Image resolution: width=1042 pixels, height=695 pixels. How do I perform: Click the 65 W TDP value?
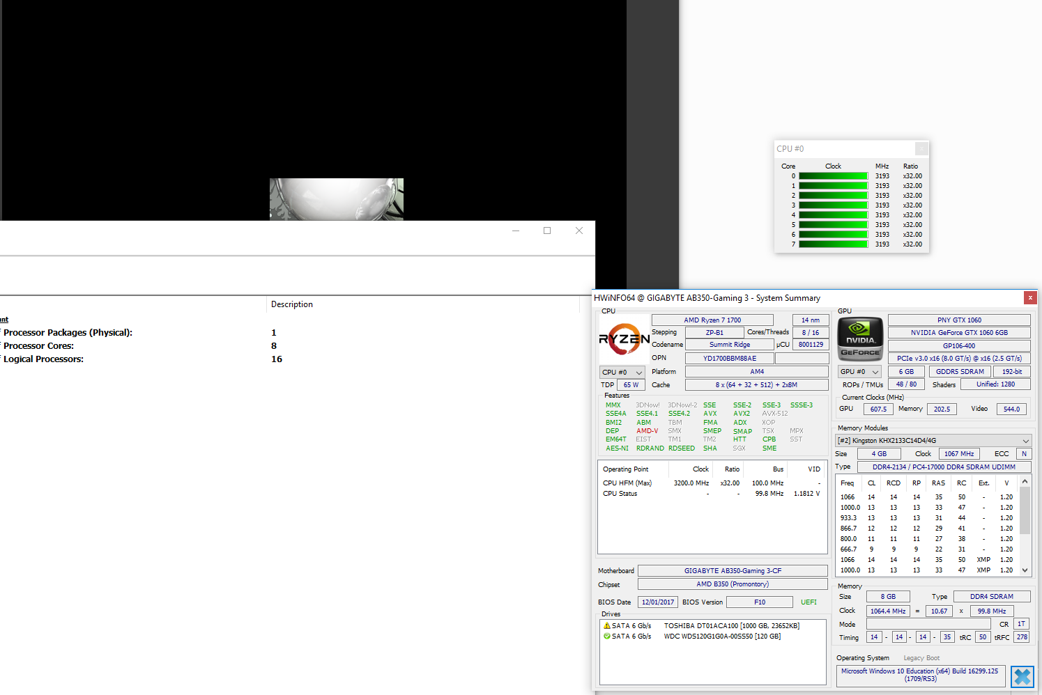pos(631,385)
